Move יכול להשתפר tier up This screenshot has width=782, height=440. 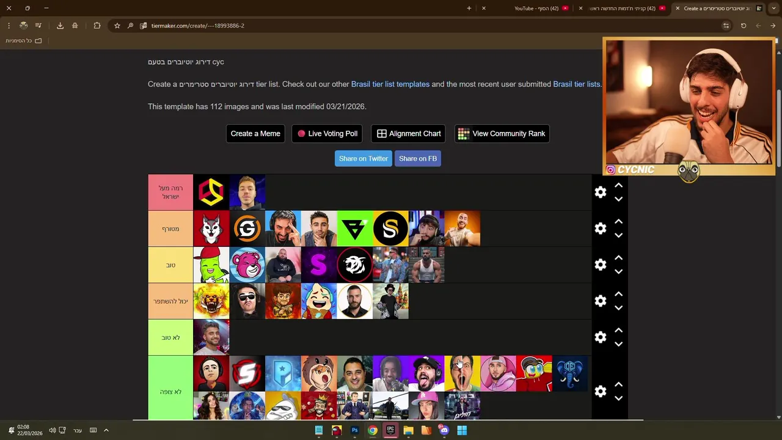click(618, 294)
